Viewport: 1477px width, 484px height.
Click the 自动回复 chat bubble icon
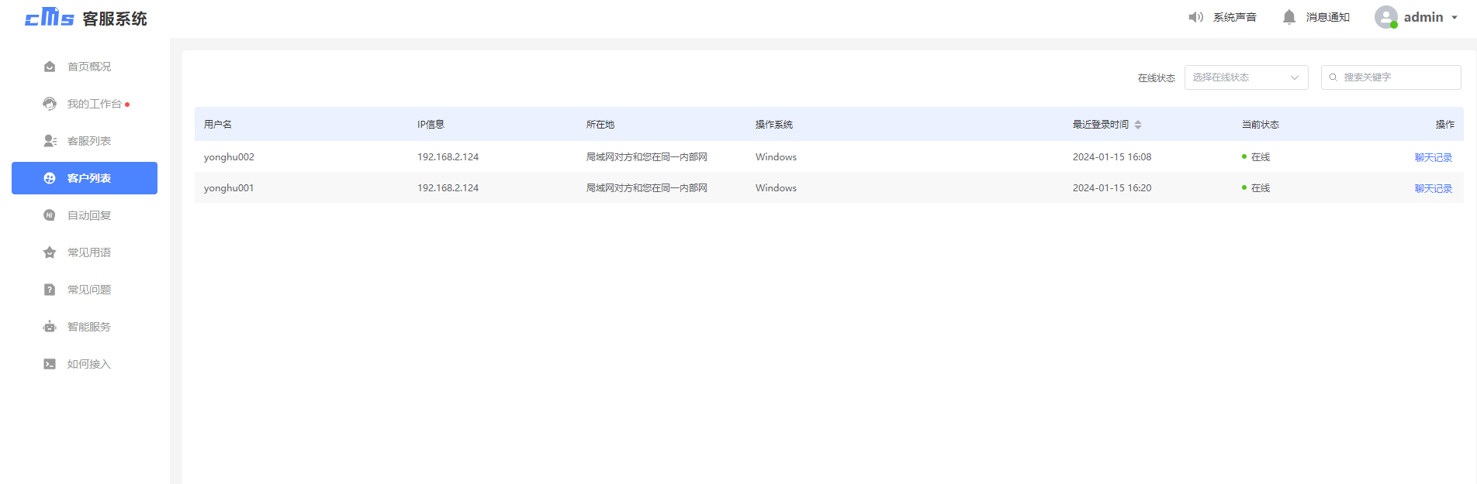[50, 215]
